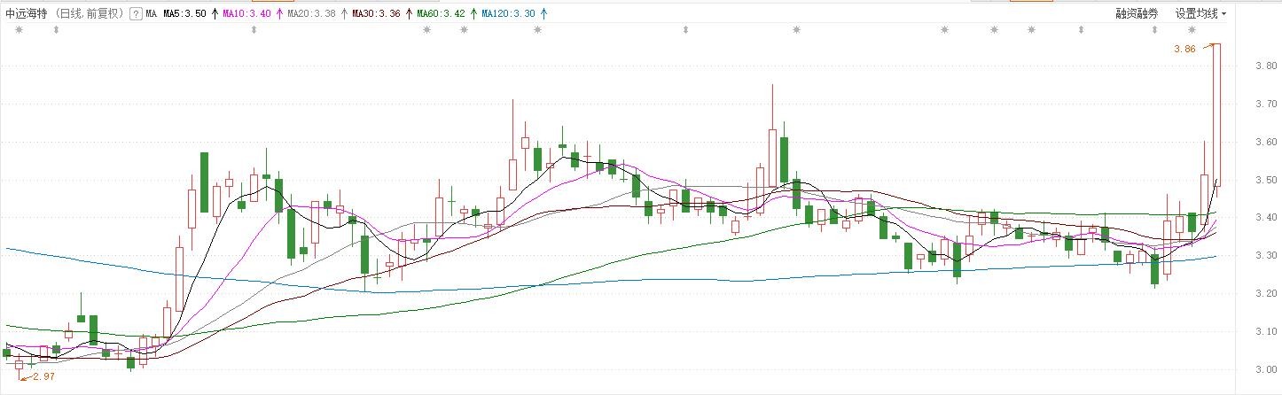Toggle the MA5:3.50 moving average label
1282x395 pixels.
185,14
